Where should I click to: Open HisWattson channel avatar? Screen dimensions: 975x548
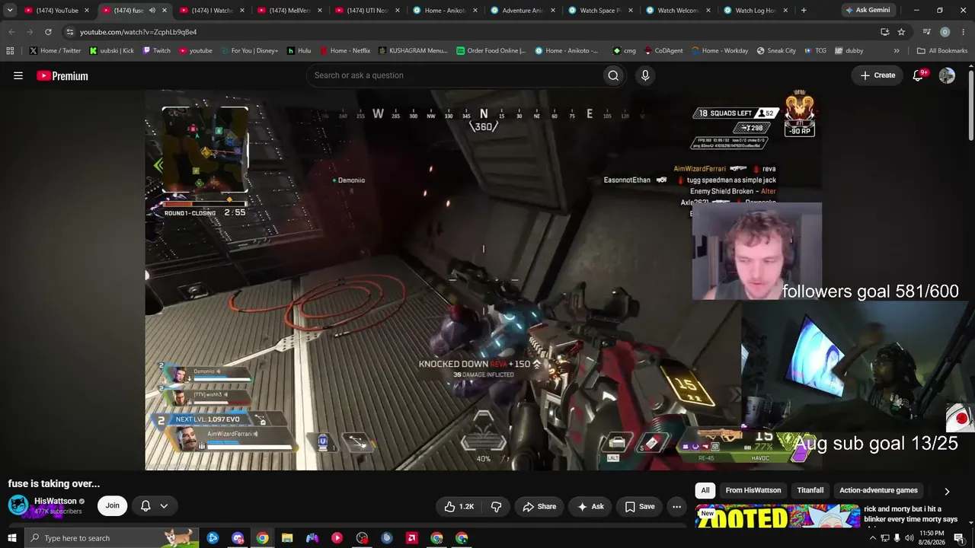tap(18, 505)
